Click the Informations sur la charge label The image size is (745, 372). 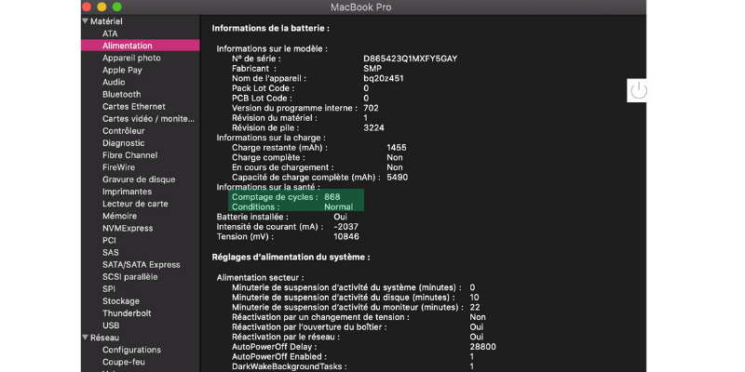click(271, 138)
